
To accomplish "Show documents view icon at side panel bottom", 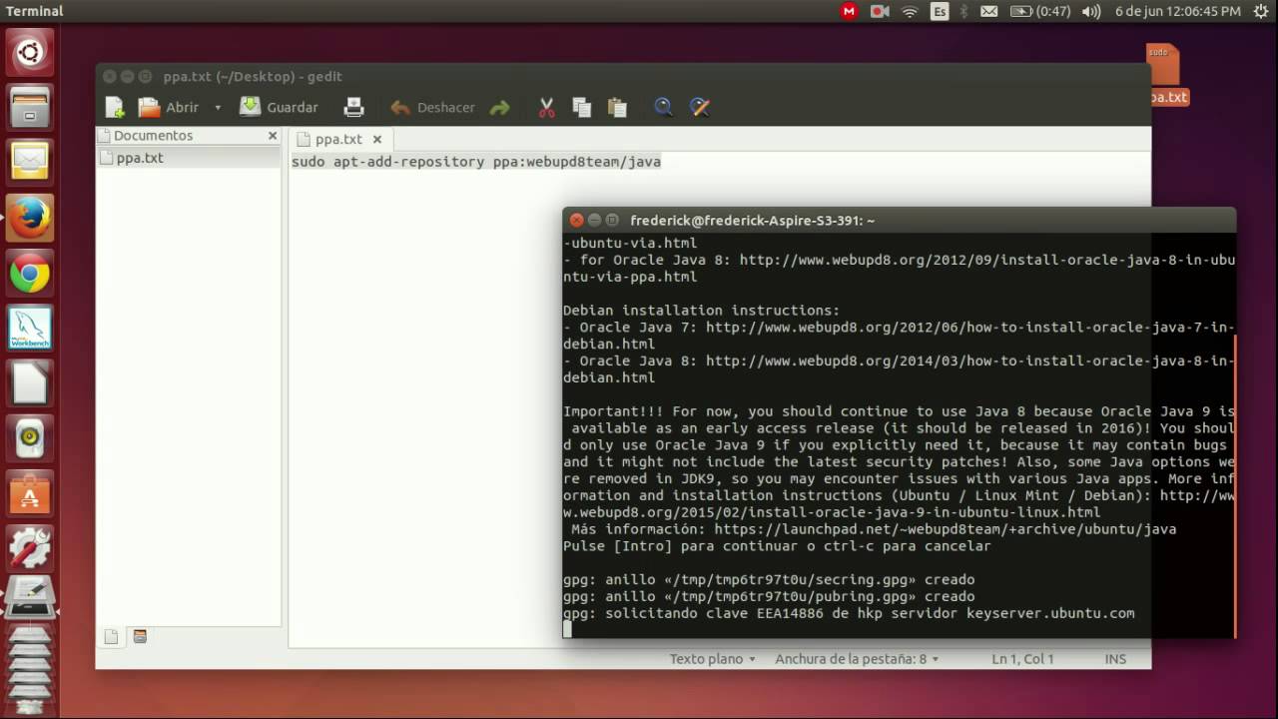I will 111,636.
